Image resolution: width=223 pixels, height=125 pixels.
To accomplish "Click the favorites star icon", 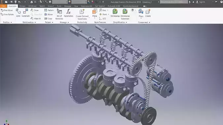I will pos(193,2).
